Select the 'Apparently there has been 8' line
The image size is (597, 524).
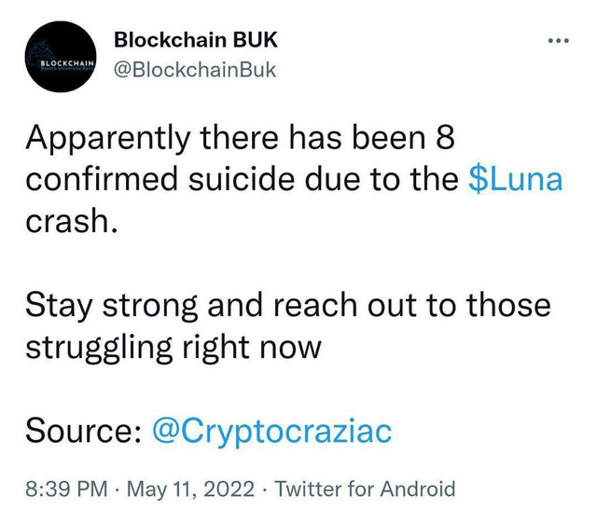coord(240,137)
